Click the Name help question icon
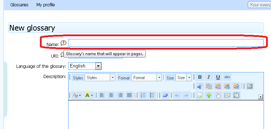Image resolution: width=271 pixels, height=129 pixels. click(64, 43)
